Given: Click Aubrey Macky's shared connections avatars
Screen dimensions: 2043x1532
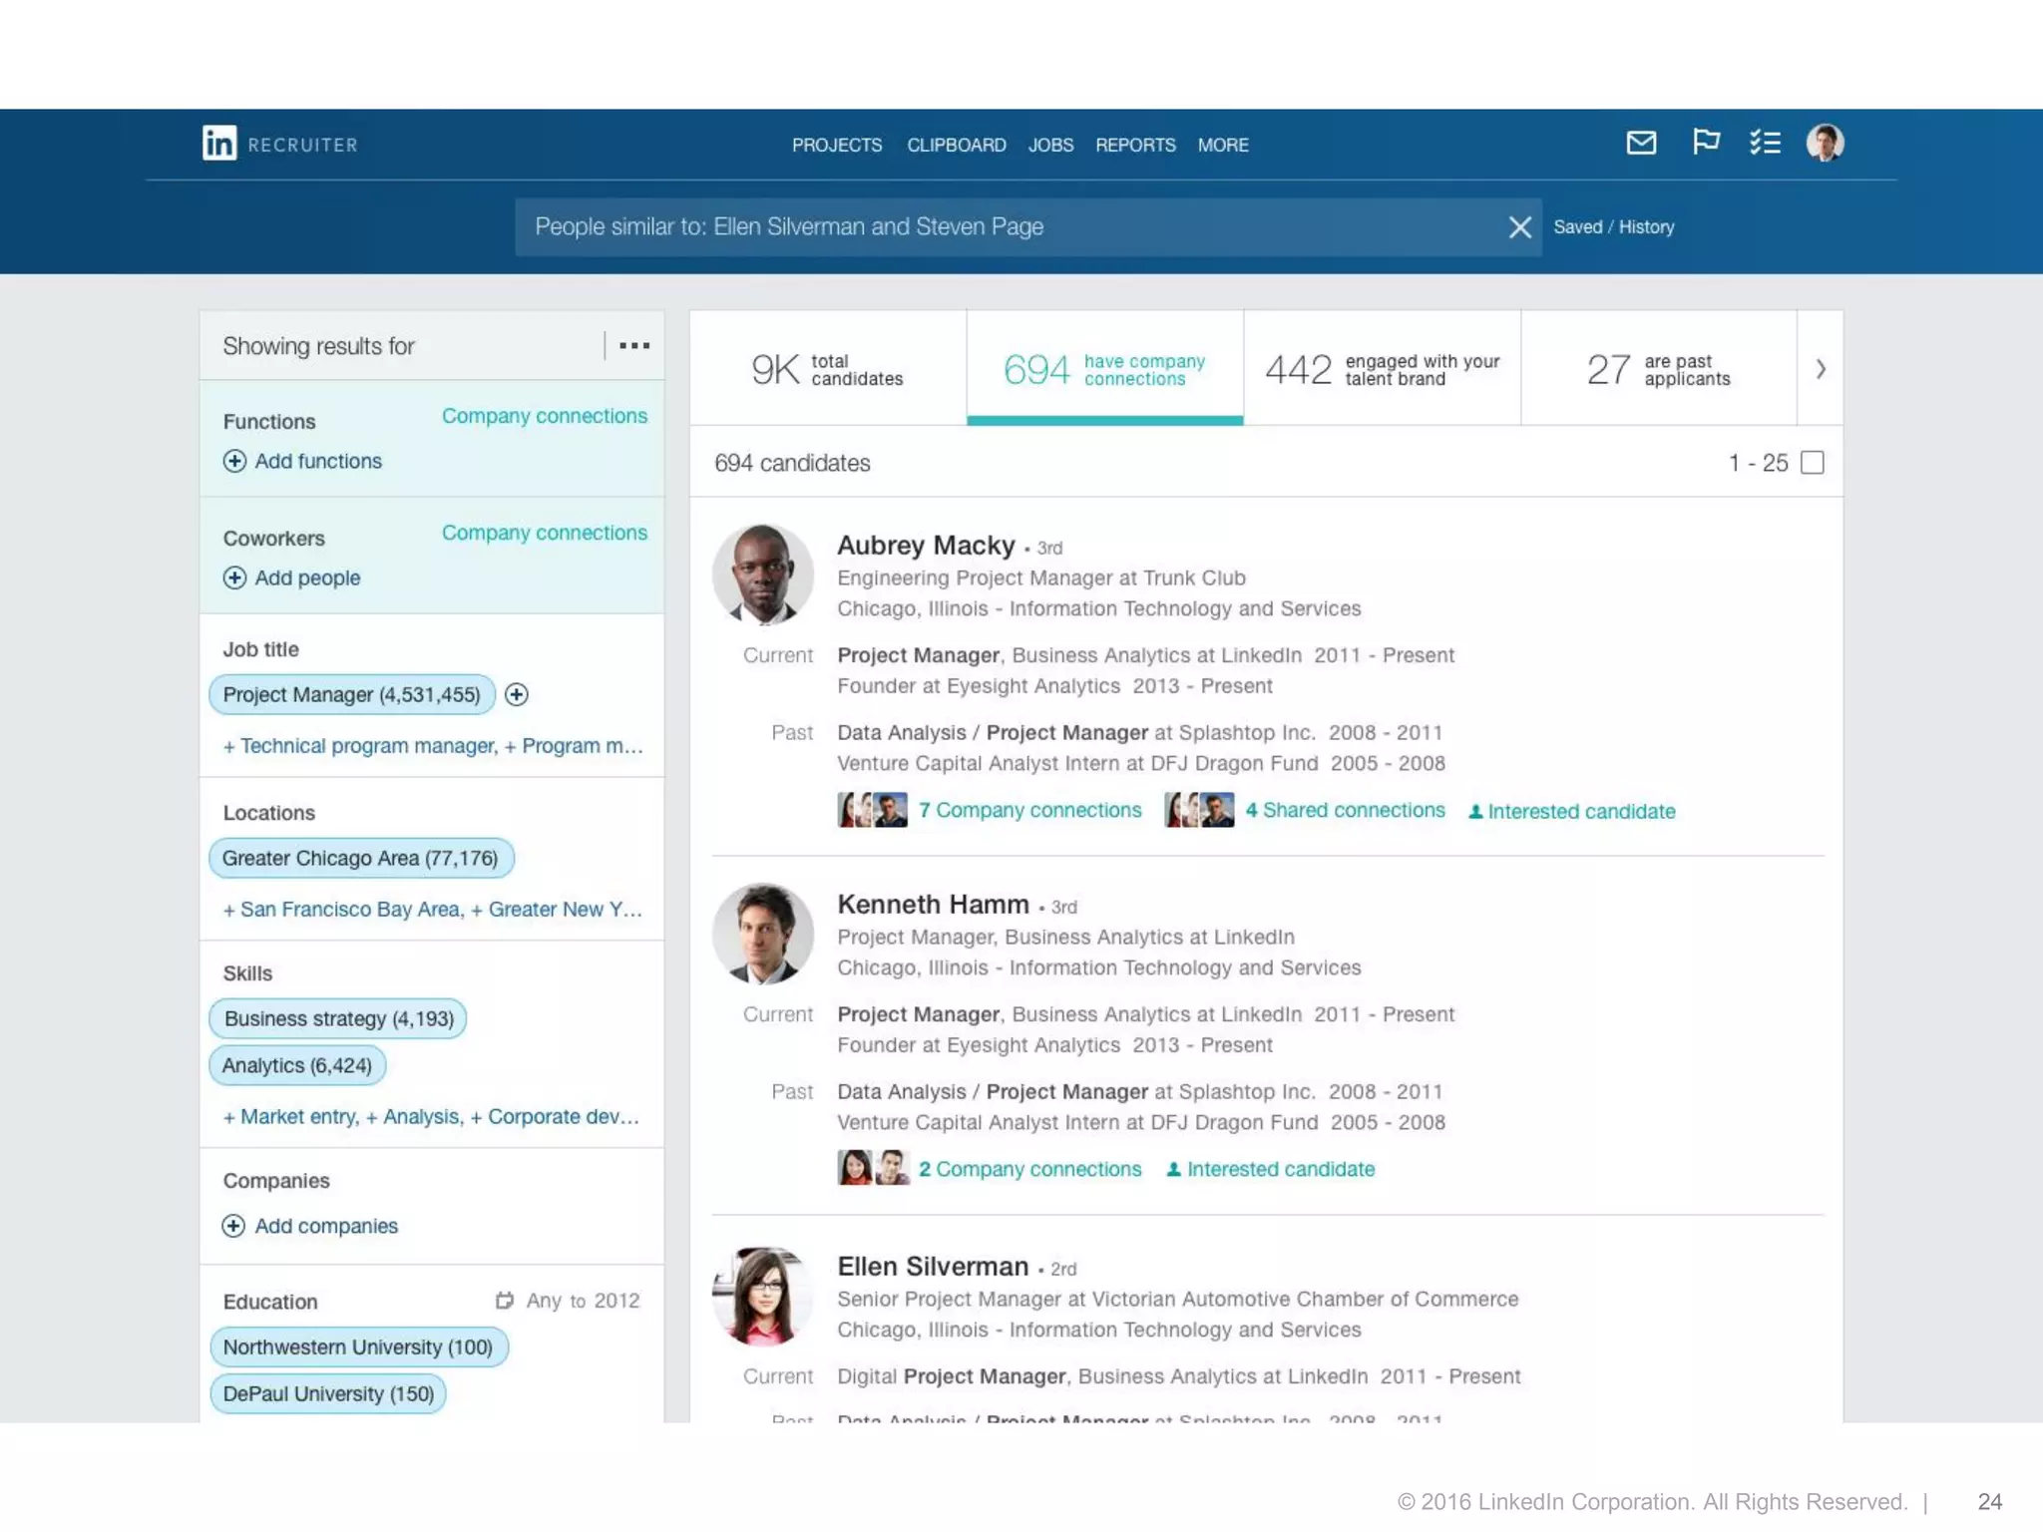Looking at the screenshot, I should pos(1199,810).
